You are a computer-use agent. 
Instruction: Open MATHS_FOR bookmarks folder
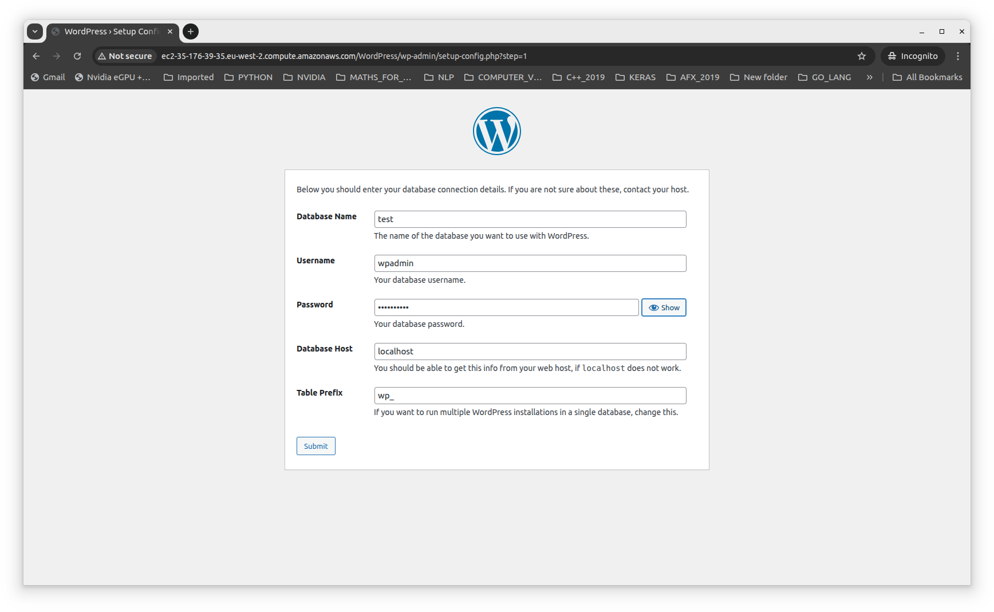pyautogui.click(x=374, y=77)
